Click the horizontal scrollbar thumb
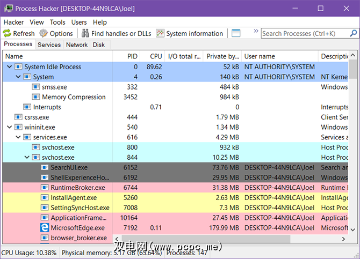 (x=206, y=239)
